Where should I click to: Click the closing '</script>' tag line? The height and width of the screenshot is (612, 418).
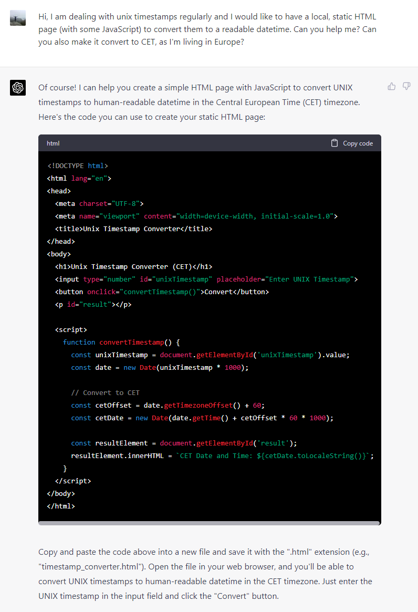(73, 481)
